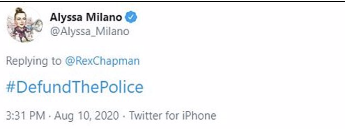This screenshot has width=345, height=129.
Task: Open Alyssa Milano's cartoon profile avatar
Action: (x=24, y=25)
